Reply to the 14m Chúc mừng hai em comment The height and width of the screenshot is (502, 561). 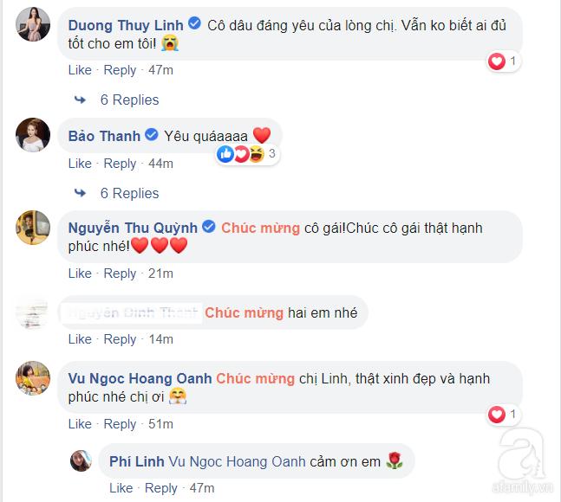click(120, 339)
